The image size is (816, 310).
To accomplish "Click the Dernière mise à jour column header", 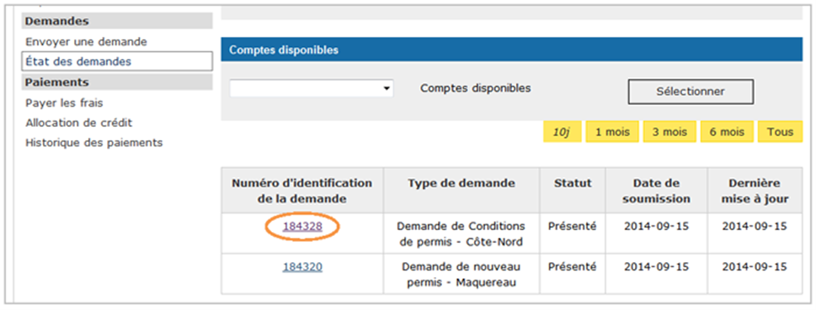I will pyautogui.click(x=755, y=191).
